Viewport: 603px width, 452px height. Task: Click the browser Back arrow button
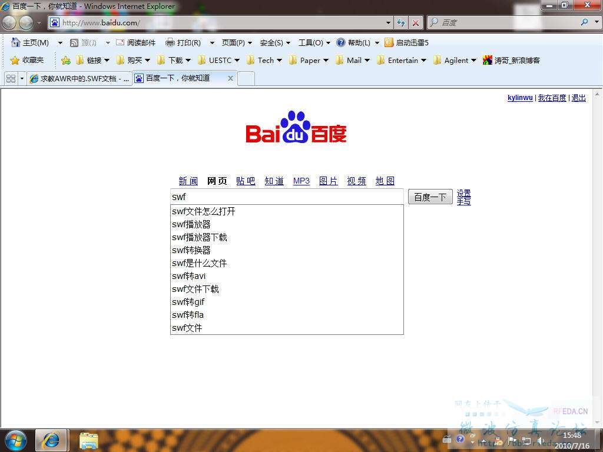coord(9,23)
